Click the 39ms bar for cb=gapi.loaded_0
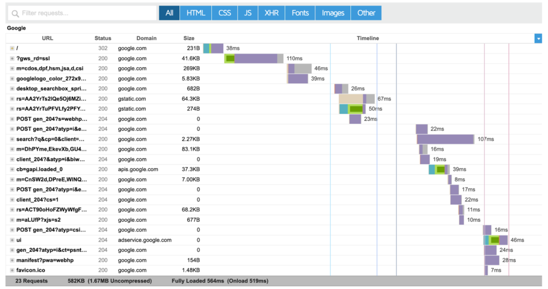Image resolution: width=548 pixels, height=289 pixels. 439,169
